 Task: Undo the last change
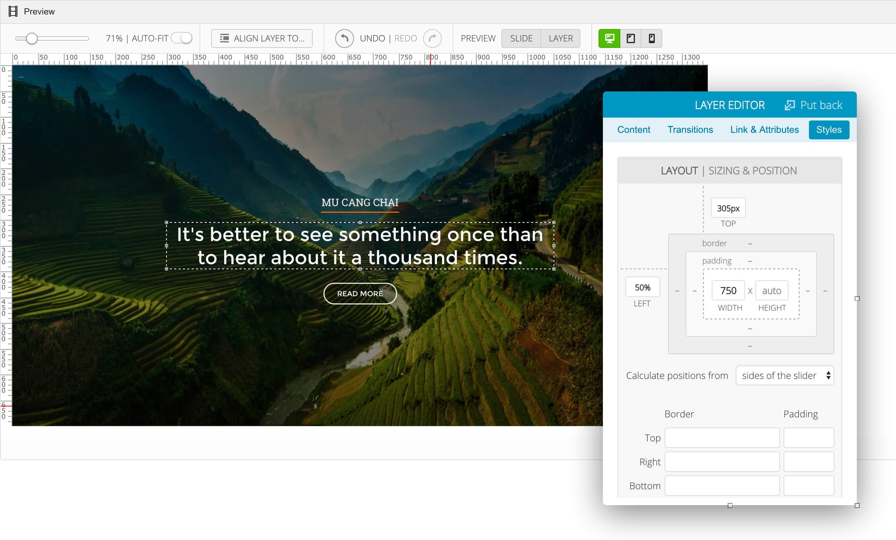click(x=345, y=38)
